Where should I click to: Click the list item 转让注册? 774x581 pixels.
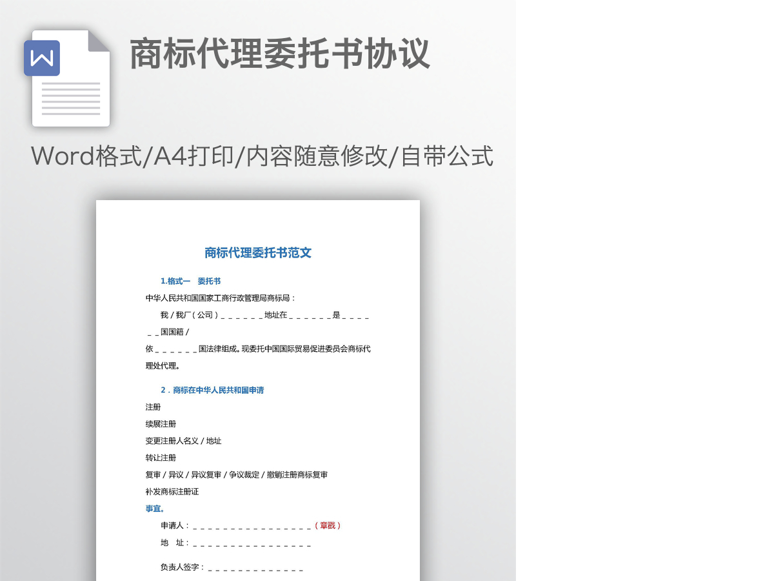pos(161,458)
